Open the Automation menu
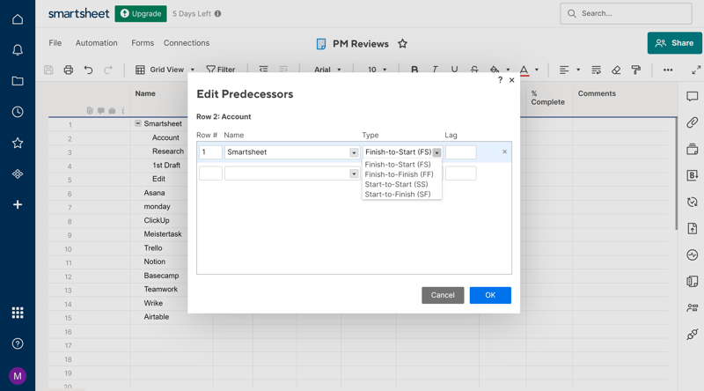This screenshot has width=704, height=391. pyautogui.click(x=97, y=42)
